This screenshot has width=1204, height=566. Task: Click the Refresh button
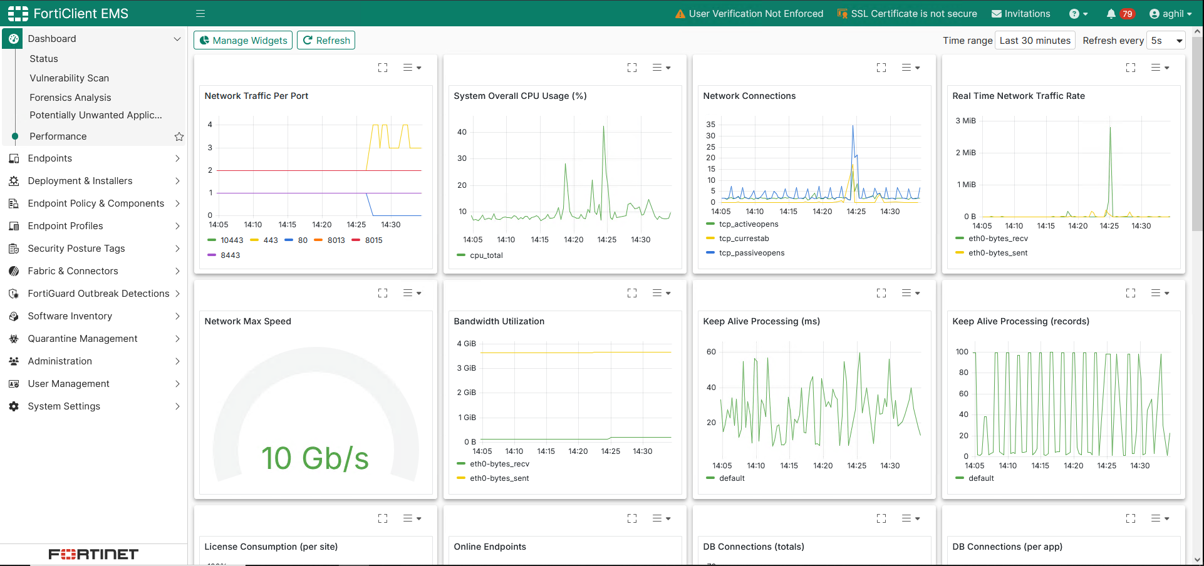[326, 41]
